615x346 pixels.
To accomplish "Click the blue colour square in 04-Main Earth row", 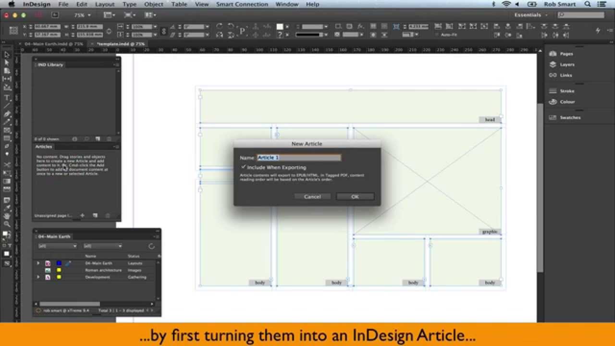I will coord(59,263).
